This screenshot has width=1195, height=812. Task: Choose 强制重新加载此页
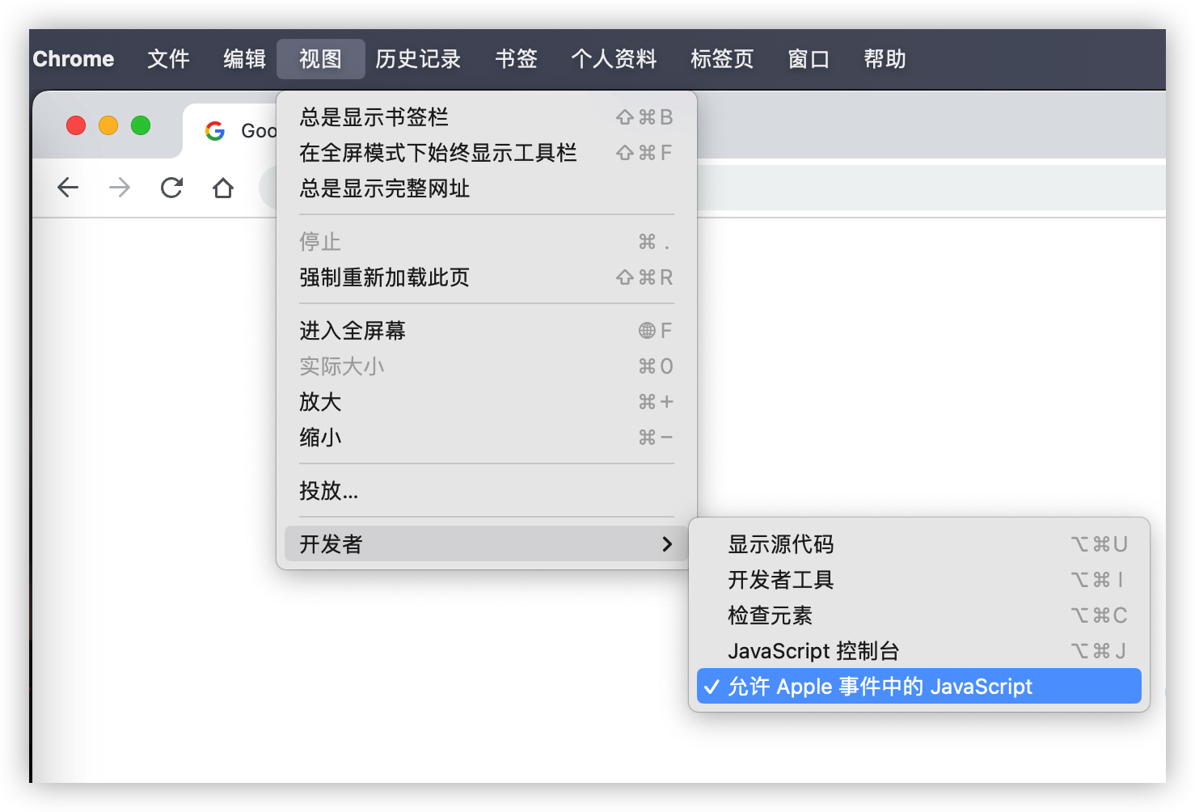point(486,277)
